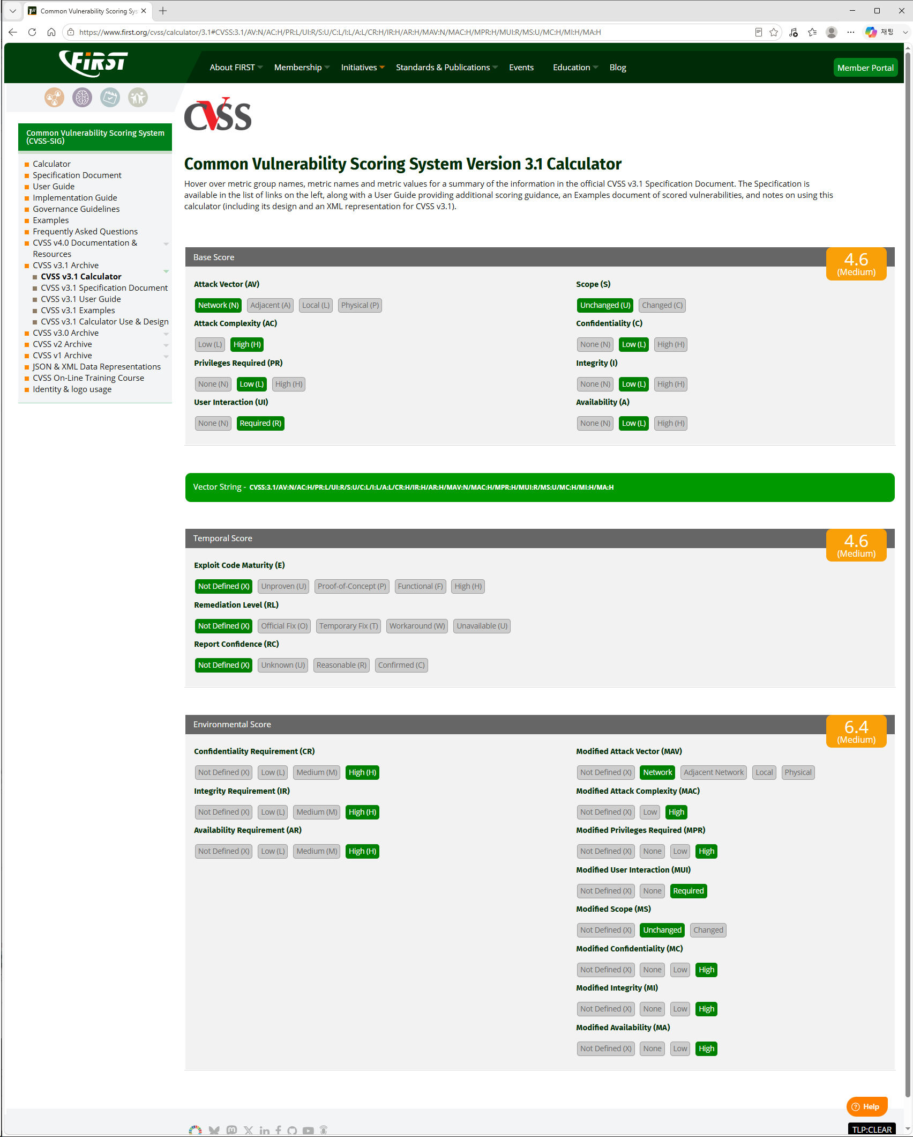Viewport: 913px width, 1137px height.
Task: Expand the CVSS v1 Archive arrow
Action: pos(166,356)
